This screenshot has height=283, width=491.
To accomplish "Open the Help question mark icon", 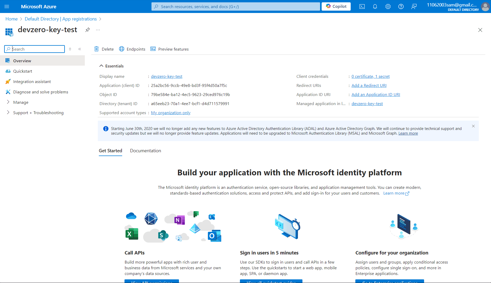I will coord(401,6).
